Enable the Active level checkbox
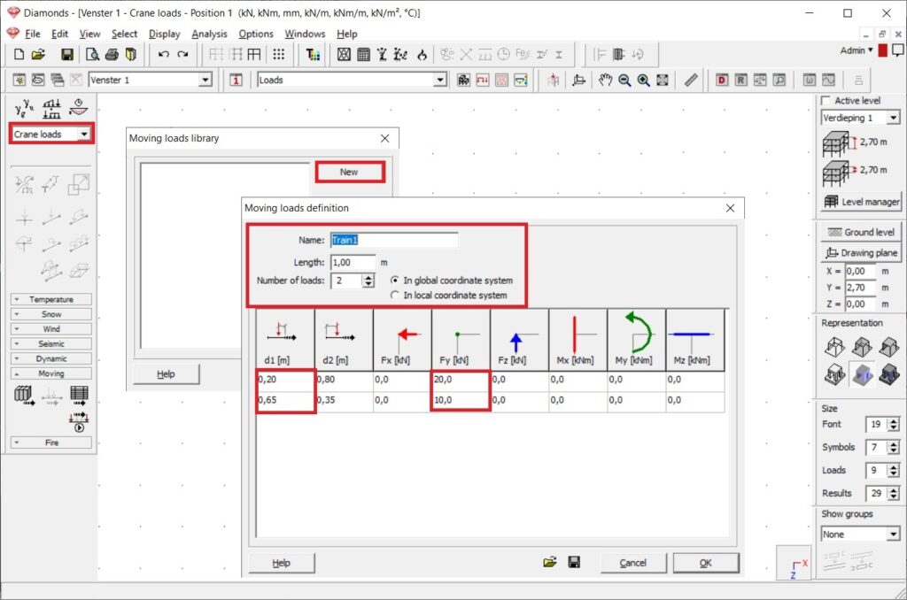 click(826, 101)
